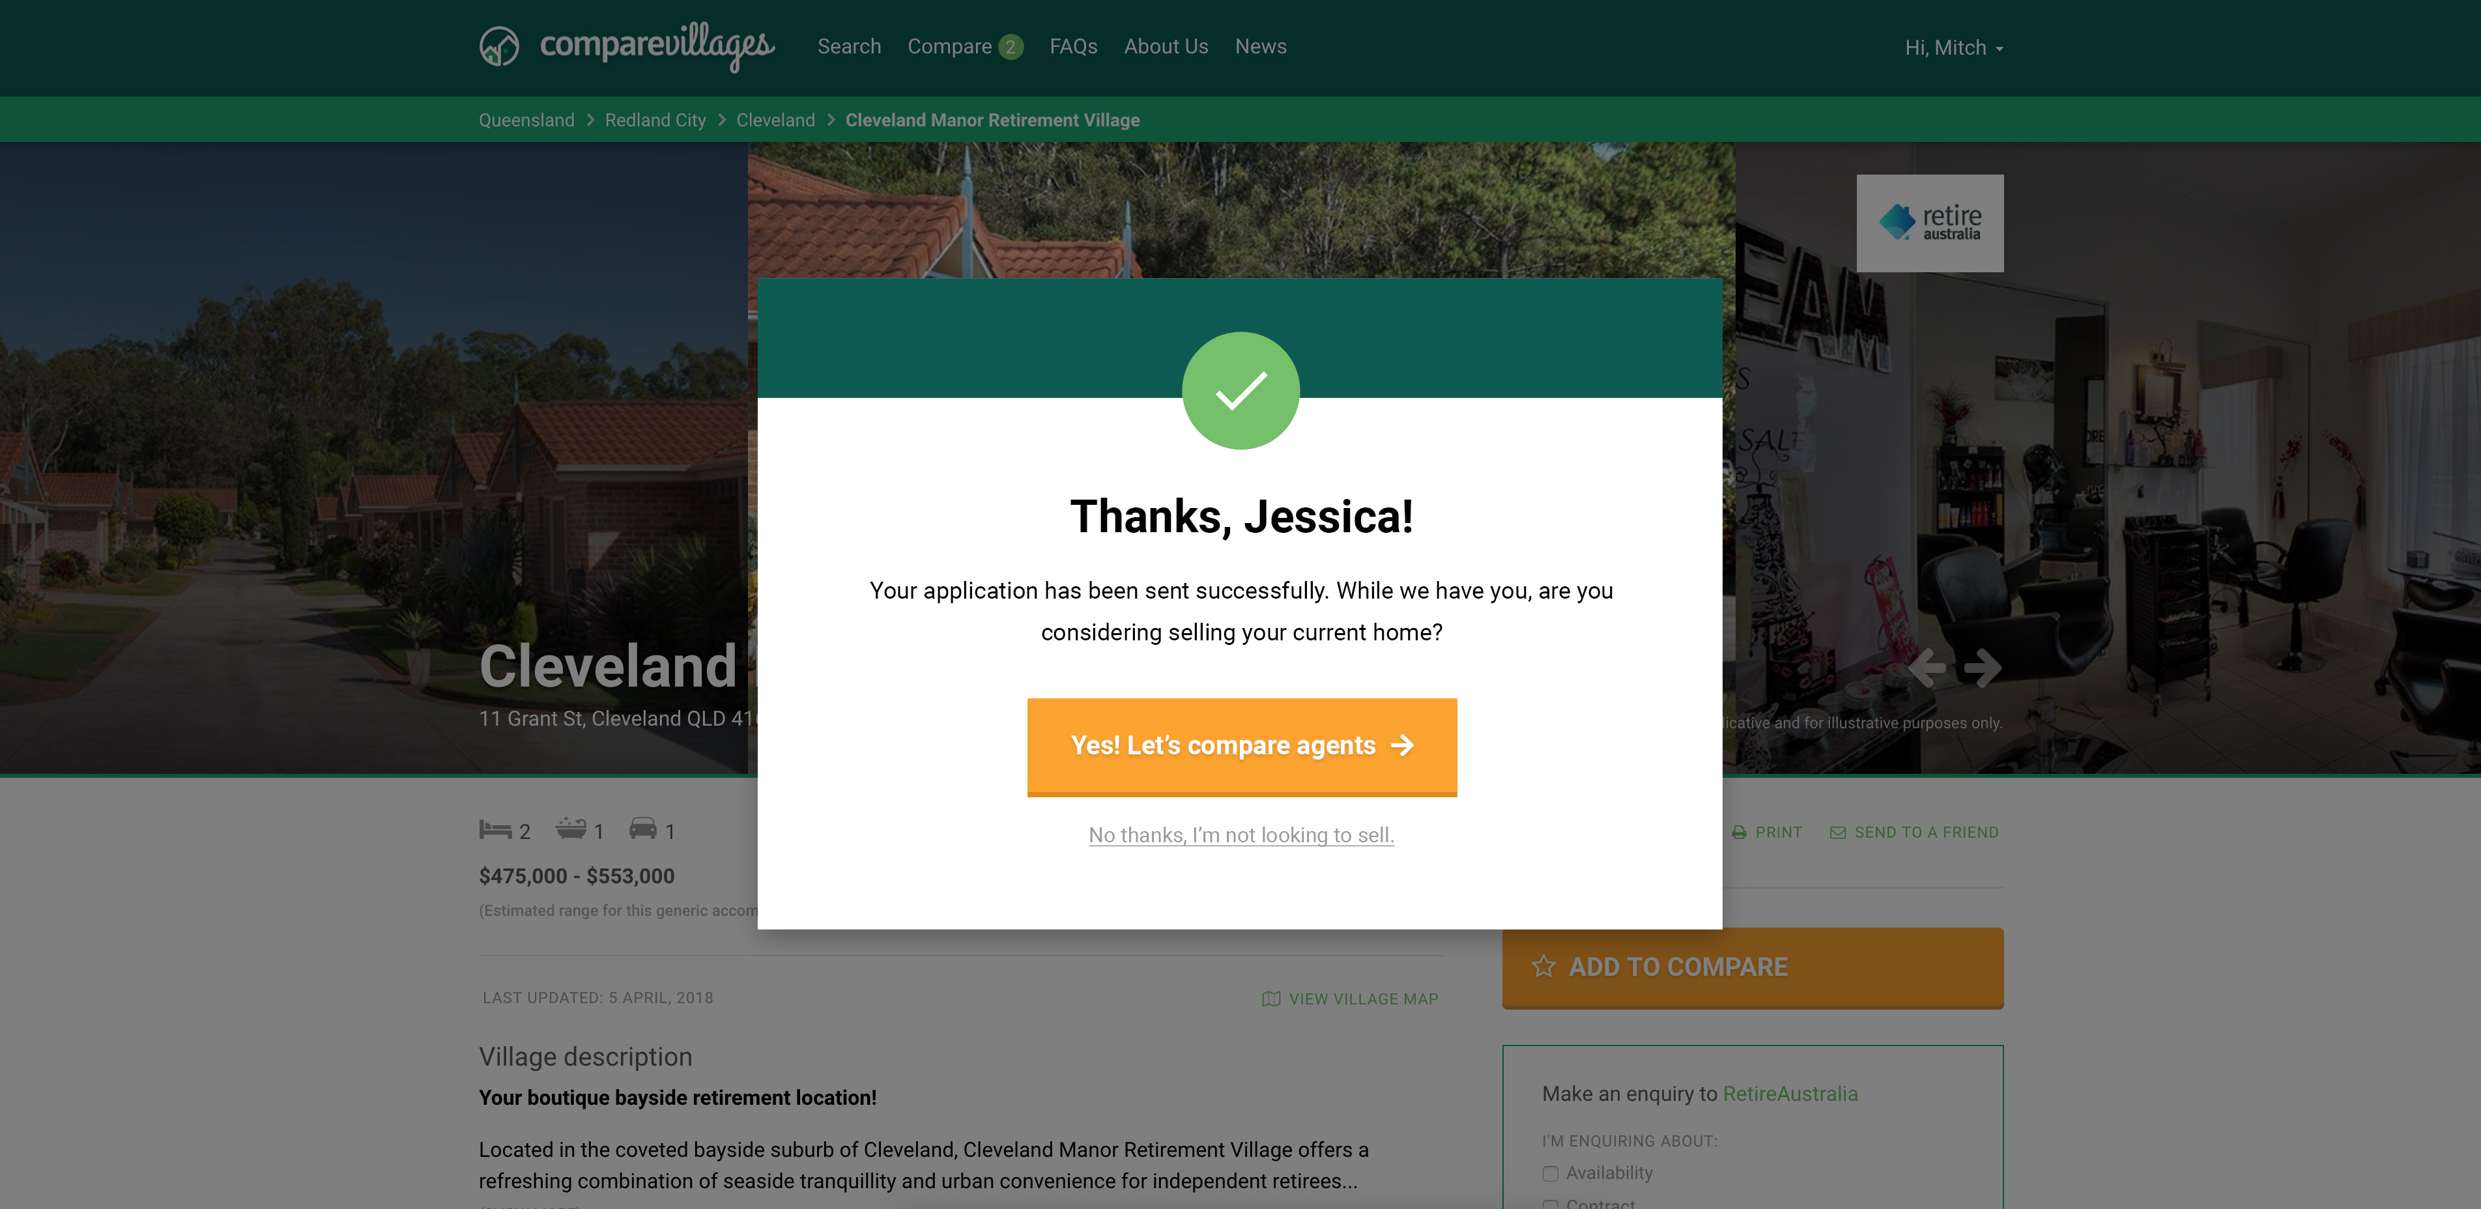This screenshot has width=2481, height=1209.
Task: Go to the About Us page
Action: (x=1166, y=46)
